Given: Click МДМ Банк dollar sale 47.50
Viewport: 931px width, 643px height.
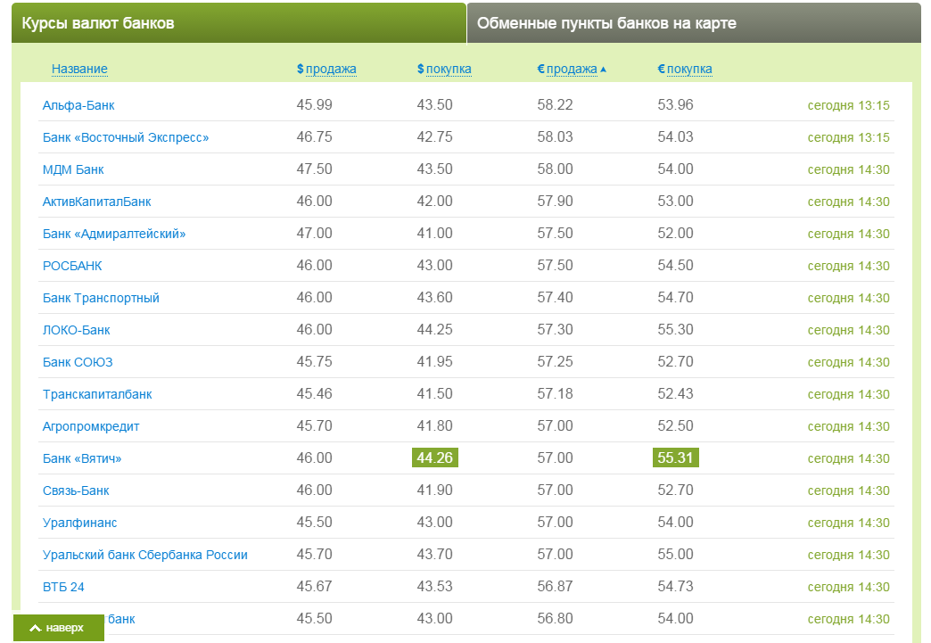Looking at the screenshot, I should [x=315, y=169].
